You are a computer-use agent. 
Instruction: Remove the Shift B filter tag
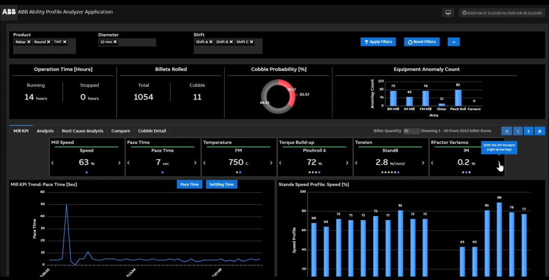pos(231,42)
